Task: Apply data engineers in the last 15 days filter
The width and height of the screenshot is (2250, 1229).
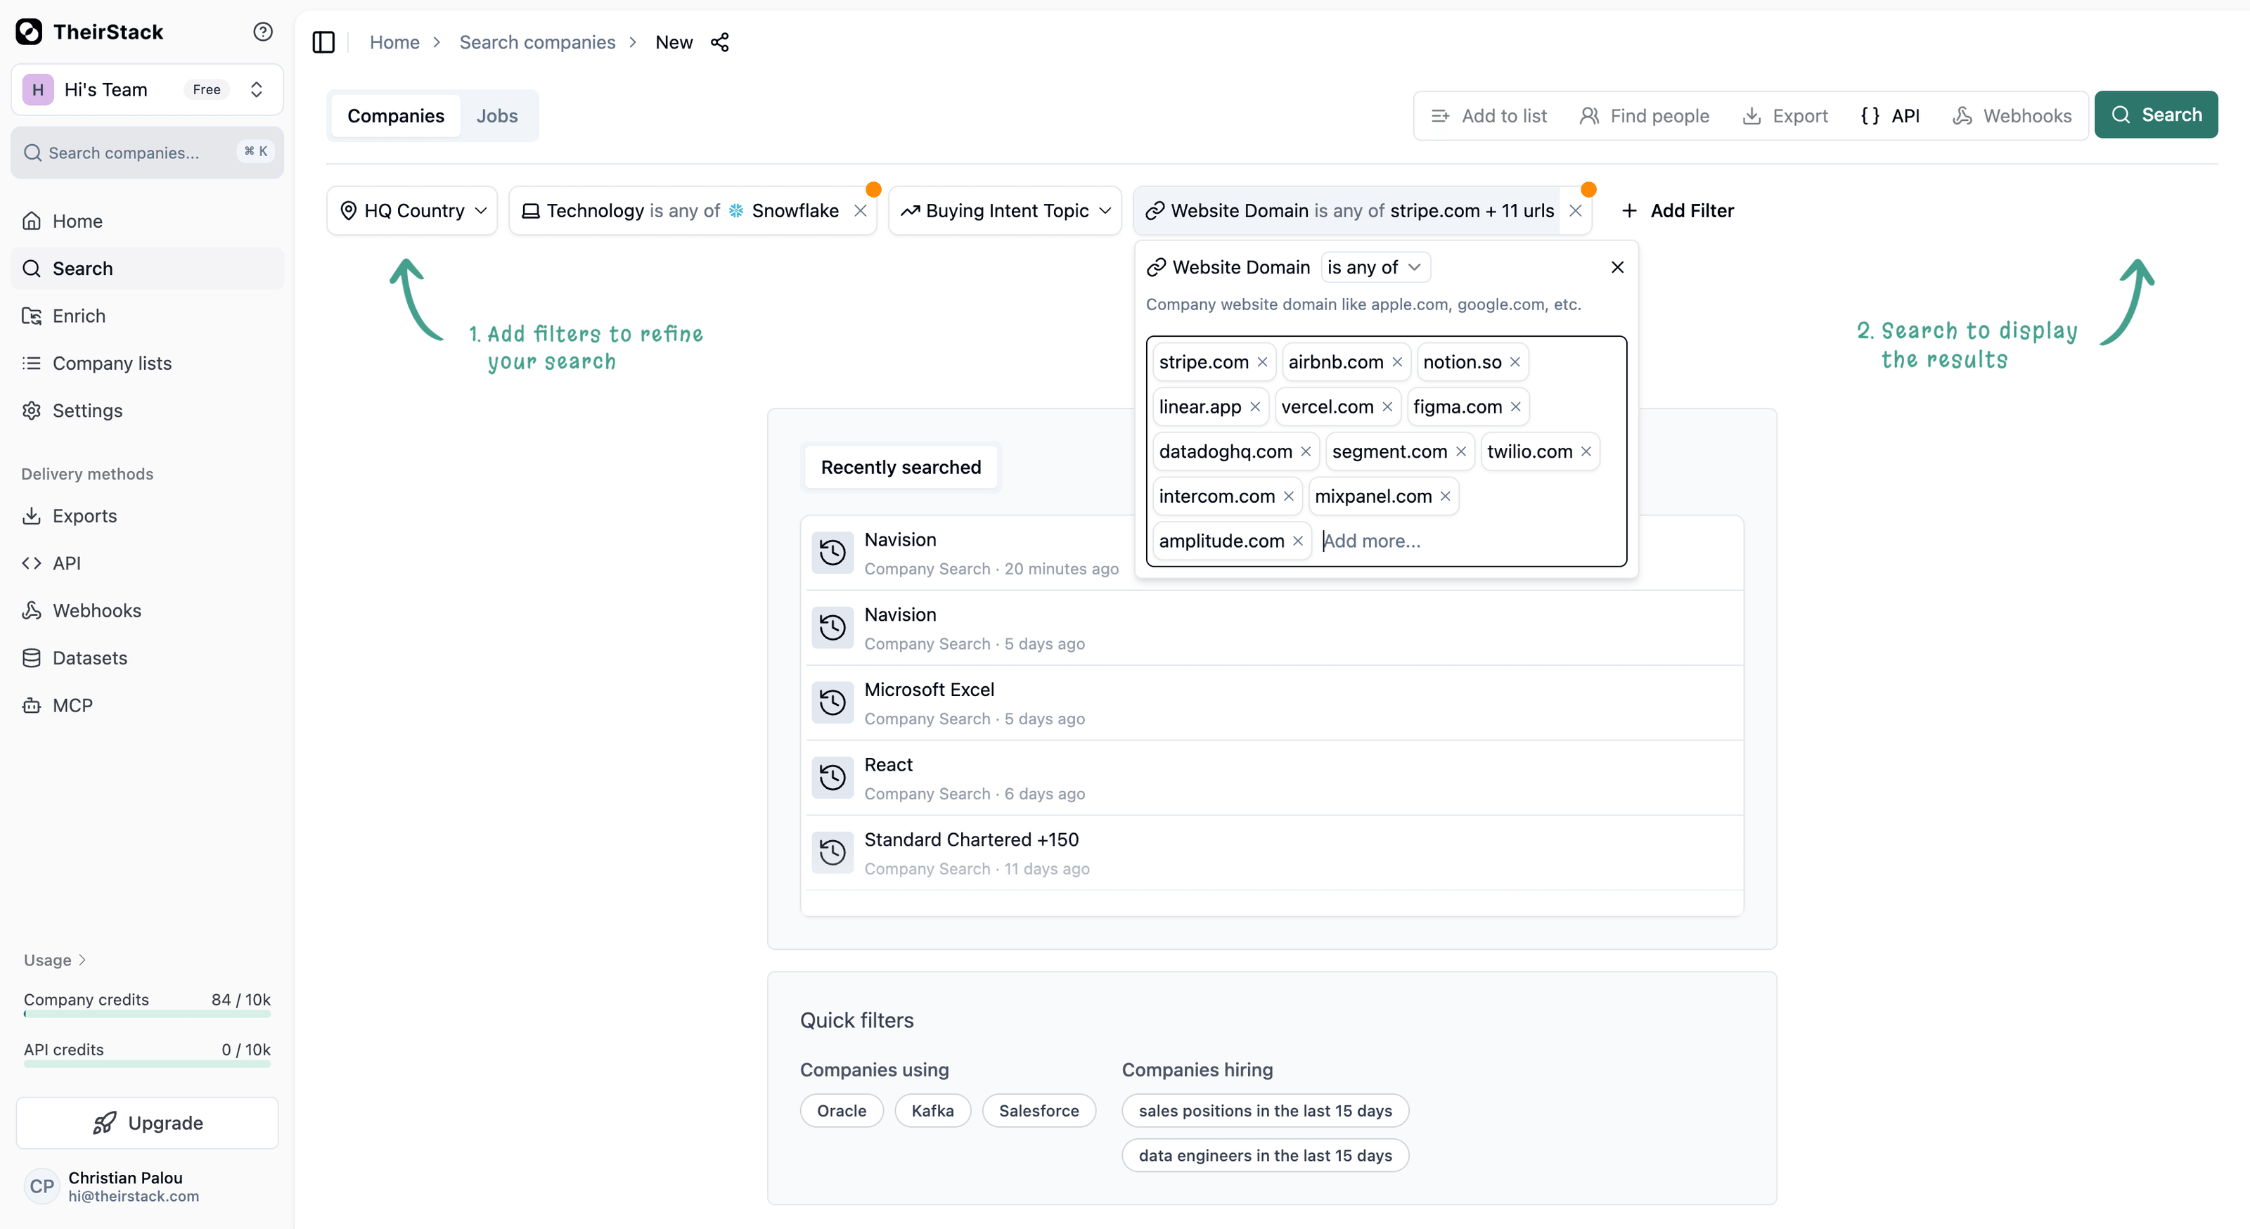Action: 1265,1156
